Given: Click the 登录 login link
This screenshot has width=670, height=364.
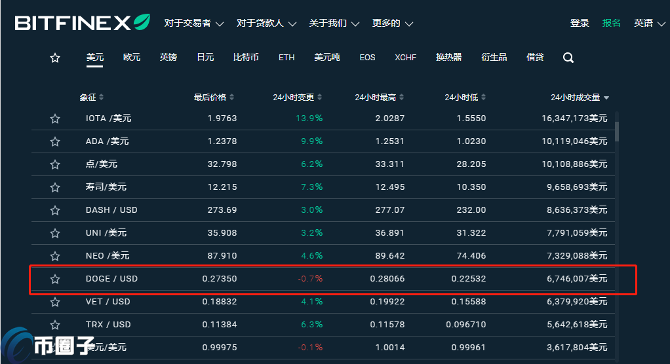Looking at the screenshot, I should [x=580, y=23].
